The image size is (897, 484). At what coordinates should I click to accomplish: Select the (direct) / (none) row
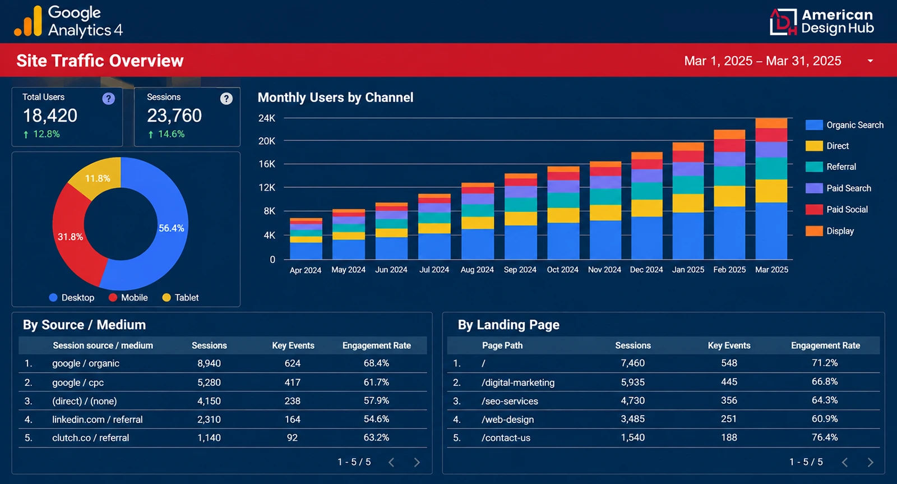(223, 401)
